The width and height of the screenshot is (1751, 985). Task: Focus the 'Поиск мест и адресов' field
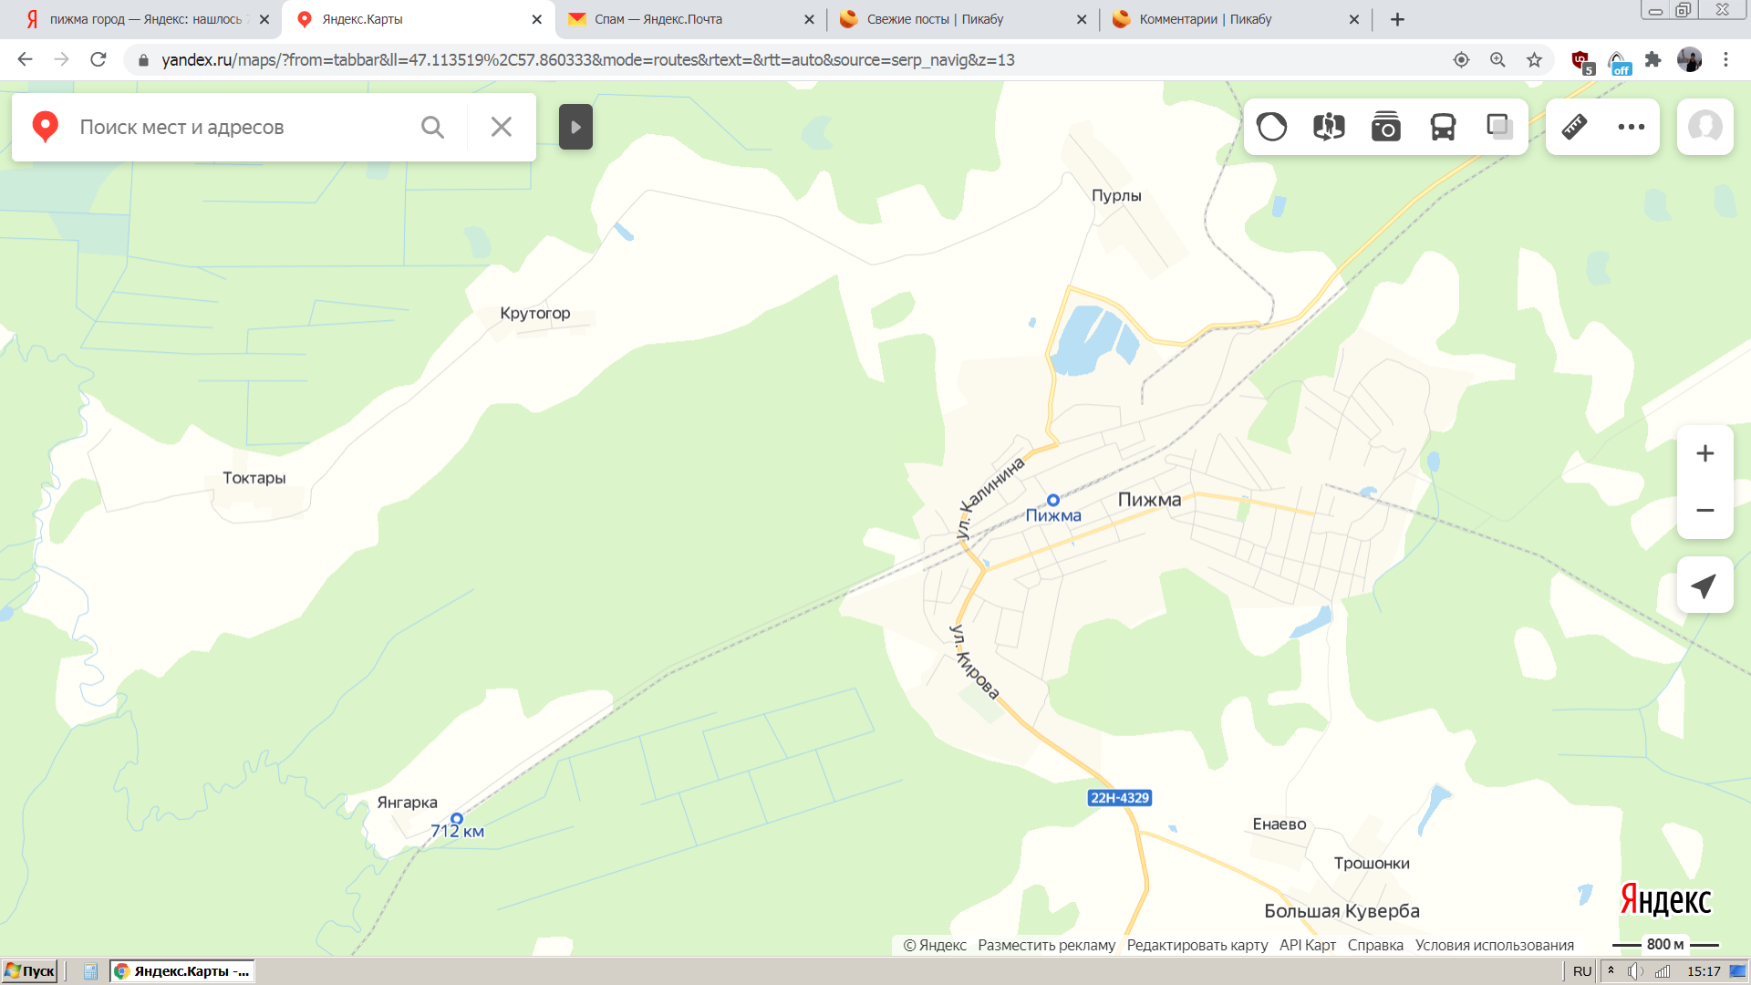(x=237, y=127)
